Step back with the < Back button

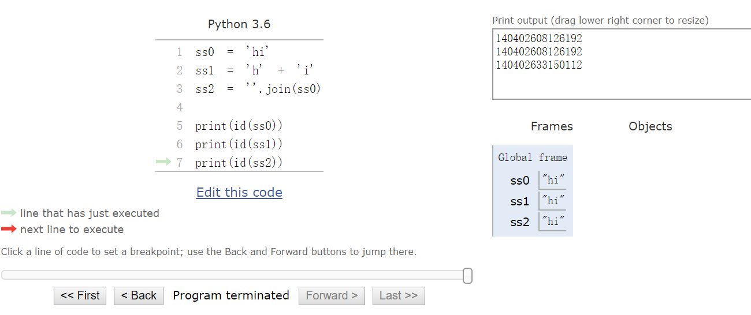pos(138,295)
